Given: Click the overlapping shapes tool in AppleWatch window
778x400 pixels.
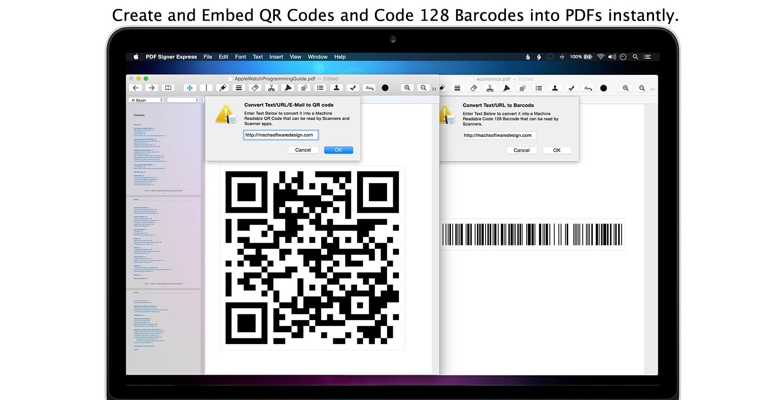Looking at the screenshot, I should [x=304, y=88].
